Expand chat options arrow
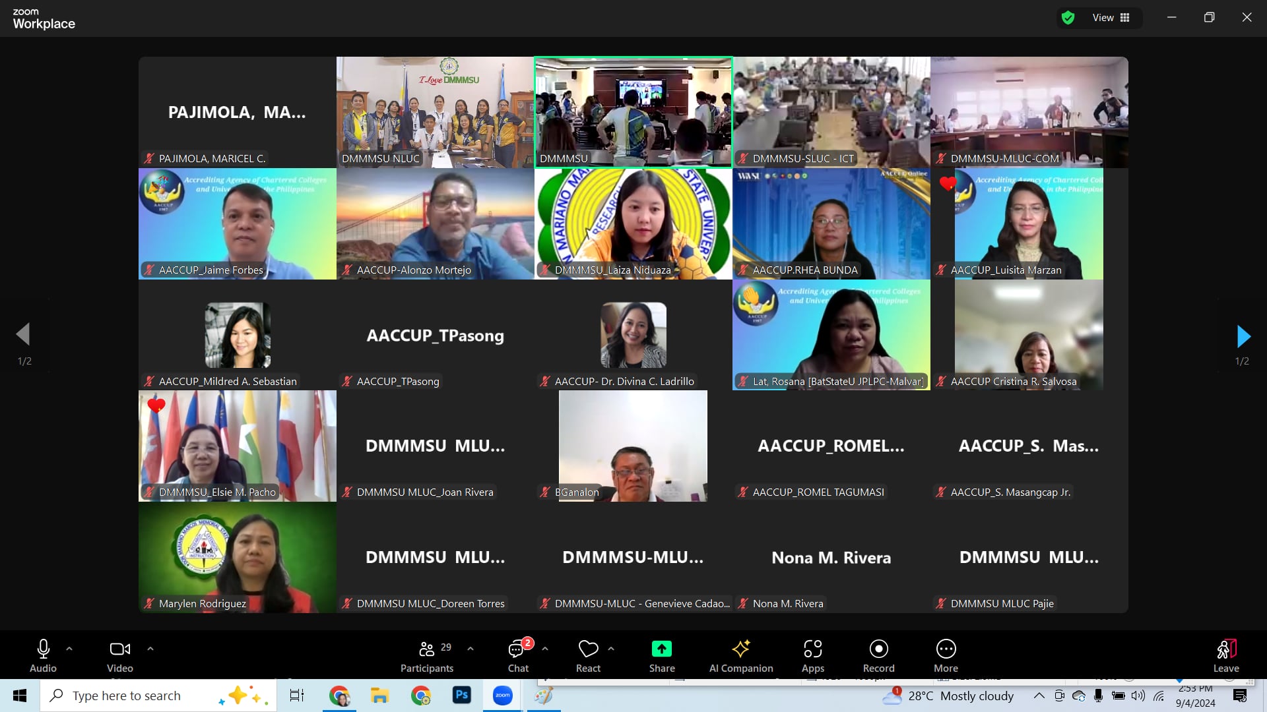The height and width of the screenshot is (712, 1267). coord(545,649)
